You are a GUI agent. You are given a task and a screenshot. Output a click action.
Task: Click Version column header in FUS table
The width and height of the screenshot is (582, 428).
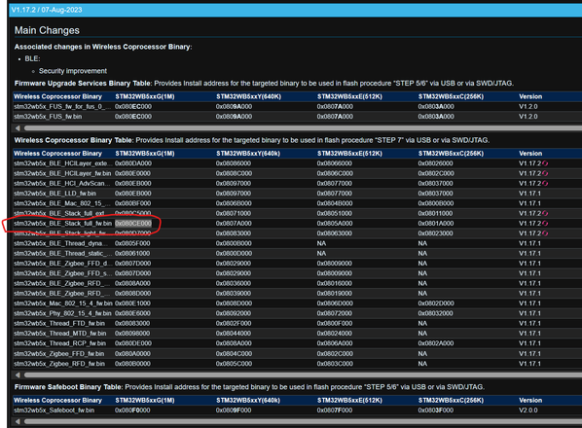click(x=530, y=97)
